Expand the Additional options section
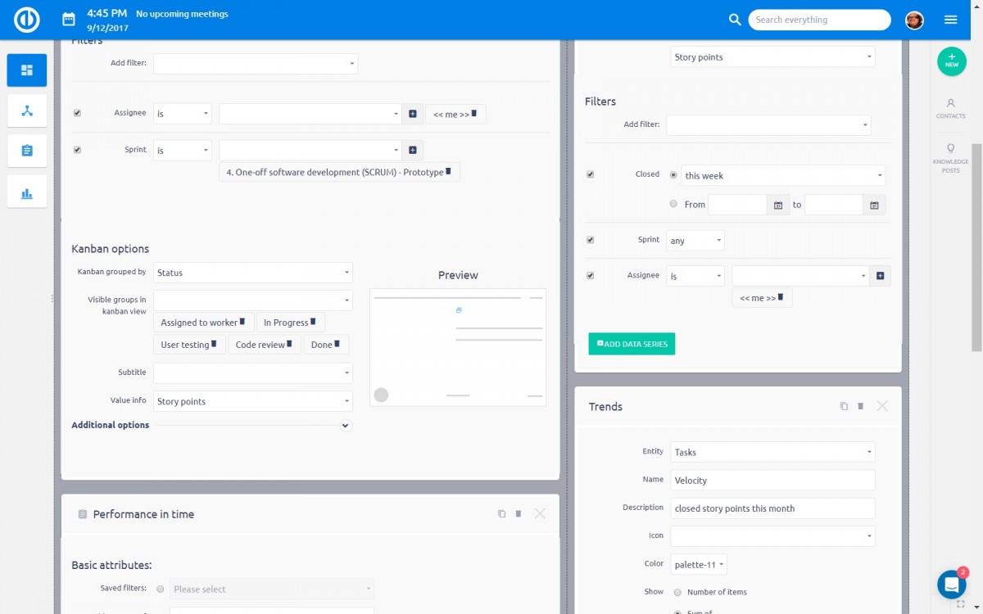Image resolution: width=983 pixels, height=614 pixels. coord(345,426)
